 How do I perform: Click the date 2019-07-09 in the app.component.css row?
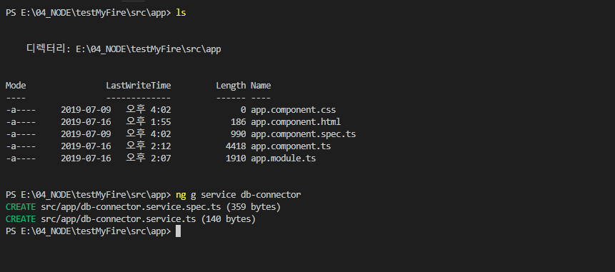(86, 110)
